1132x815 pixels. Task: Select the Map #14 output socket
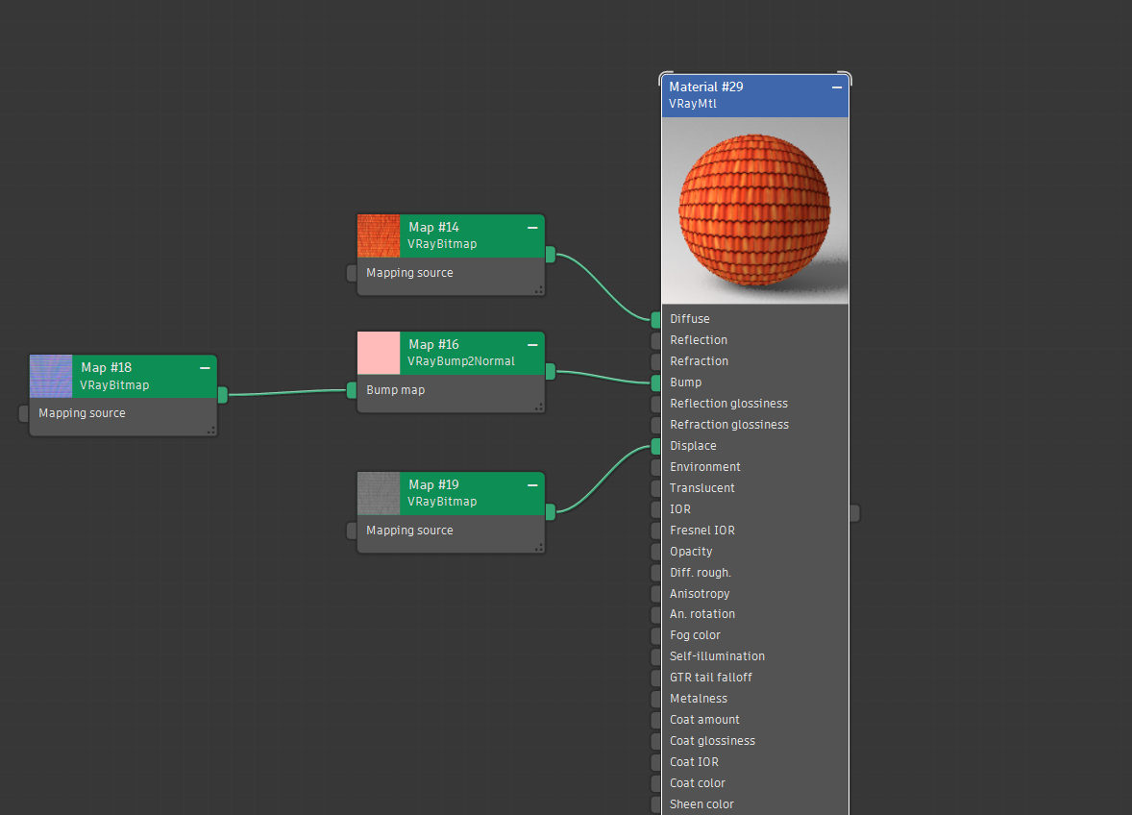click(550, 254)
